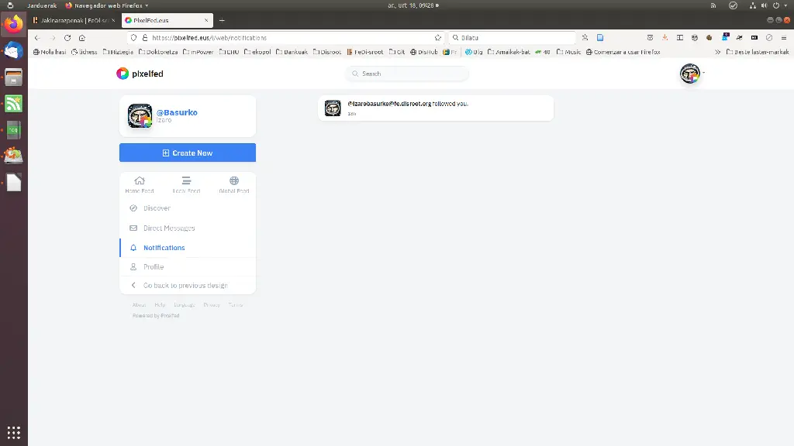Open Beste laster-markak bookmarks folder
This screenshot has height=446, width=794.
click(x=758, y=52)
